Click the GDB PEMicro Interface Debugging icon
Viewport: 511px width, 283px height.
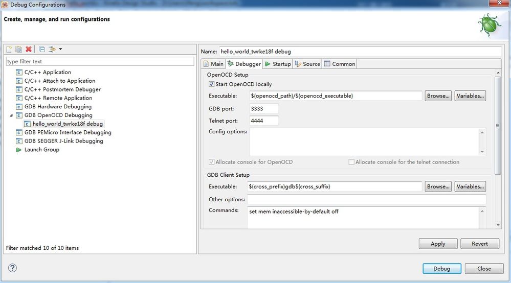pyautogui.click(x=19, y=132)
